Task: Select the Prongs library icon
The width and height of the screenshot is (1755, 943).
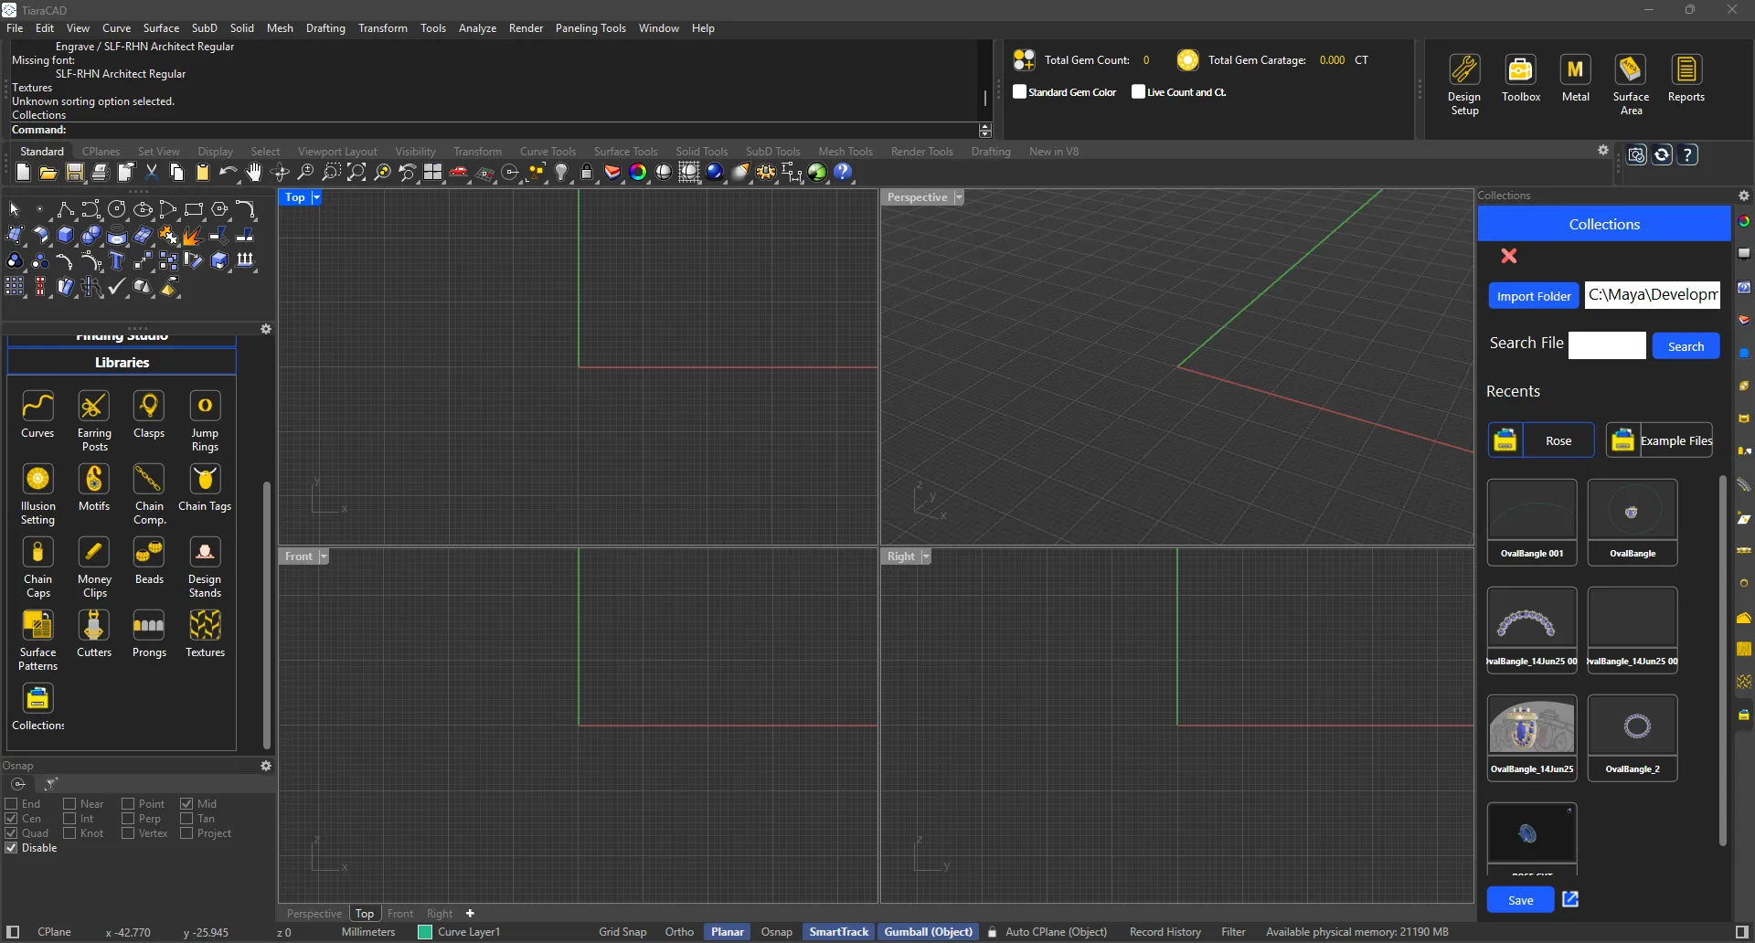Action: tap(149, 626)
